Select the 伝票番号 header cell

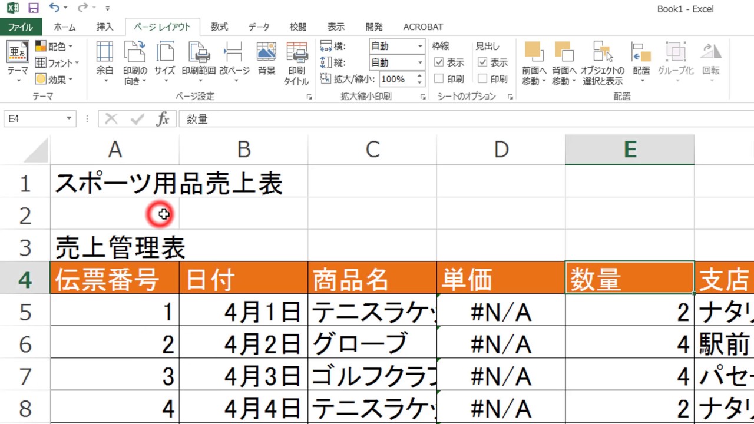click(115, 278)
